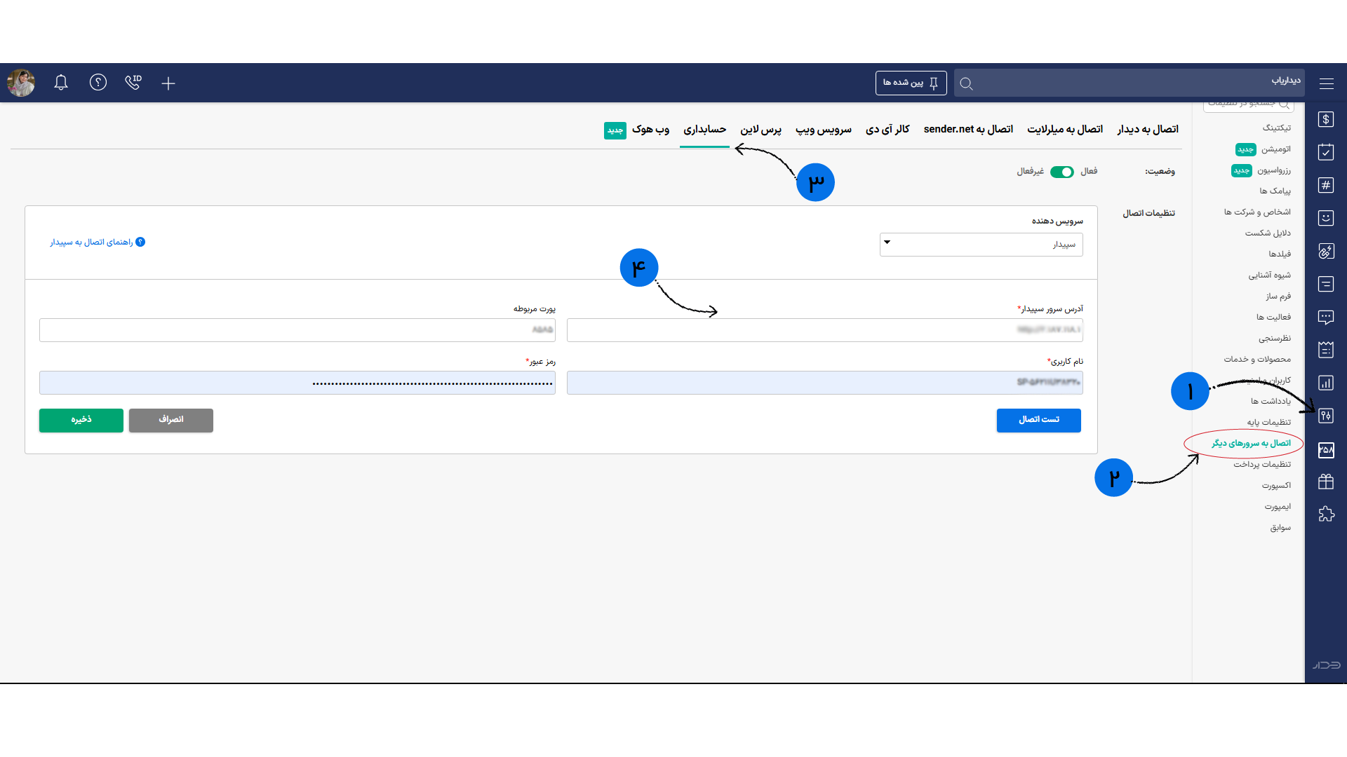Open رزرواسیون in settings menu
The height and width of the screenshot is (757, 1347).
[x=1273, y=170]
